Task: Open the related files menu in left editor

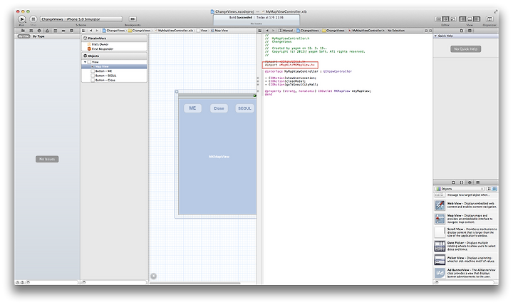Action: [84, 31]
